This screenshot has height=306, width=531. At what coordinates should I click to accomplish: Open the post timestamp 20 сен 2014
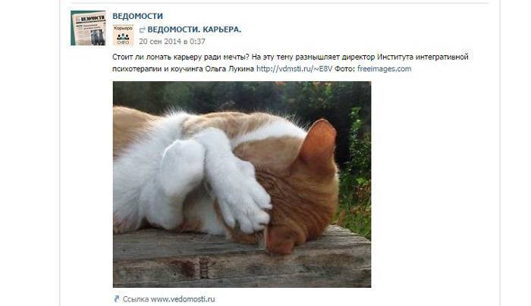click(172, 42)
